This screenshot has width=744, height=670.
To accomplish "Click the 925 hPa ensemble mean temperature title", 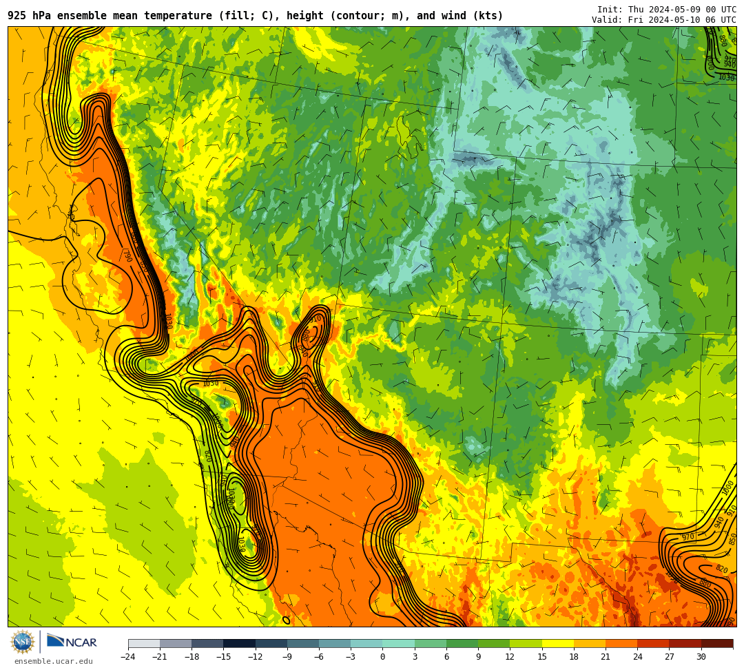I will click(x=256, y=16).
